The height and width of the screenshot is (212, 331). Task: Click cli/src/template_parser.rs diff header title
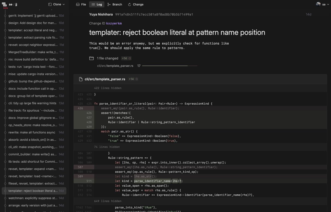[105, 79]
